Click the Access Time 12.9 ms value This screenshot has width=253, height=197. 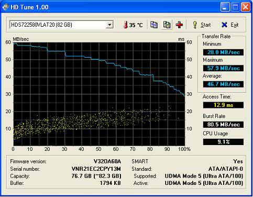[x=223, y=105]
